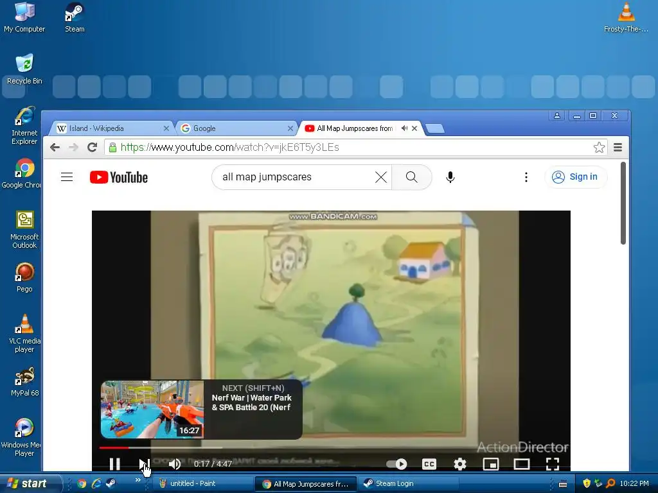Go back in Chrome
The height and width of the screenshot is (493, 658).
pos(55,147)
